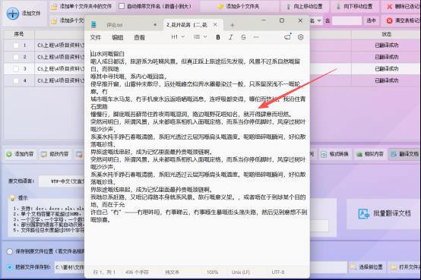Minimize the Notepad window

[264, 20]
